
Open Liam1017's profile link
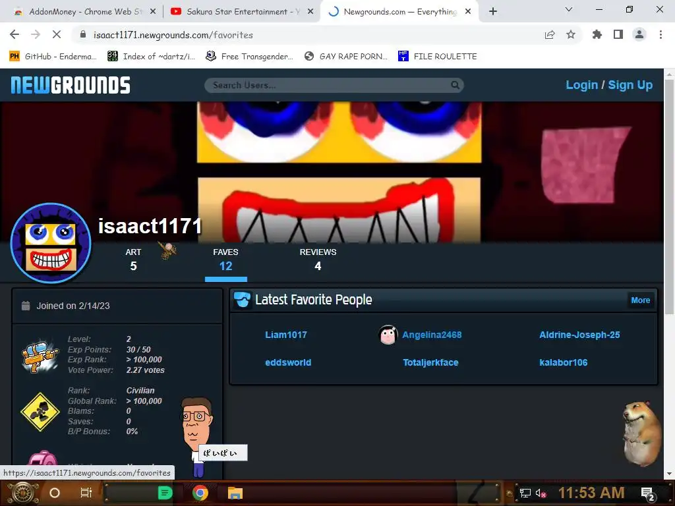tap(286, 335)
